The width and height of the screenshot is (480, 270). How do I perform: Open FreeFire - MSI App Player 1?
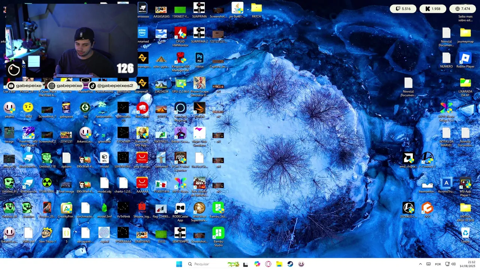28,137
